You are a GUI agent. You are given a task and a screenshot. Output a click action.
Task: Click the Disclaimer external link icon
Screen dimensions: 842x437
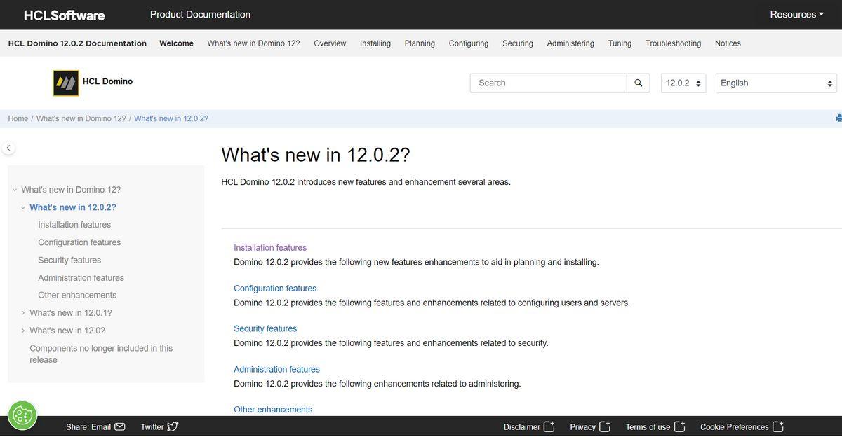coord(549,426)
